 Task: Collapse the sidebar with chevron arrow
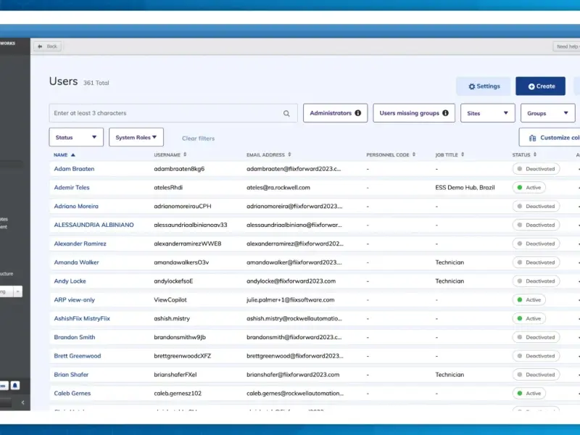pos(23,402)
